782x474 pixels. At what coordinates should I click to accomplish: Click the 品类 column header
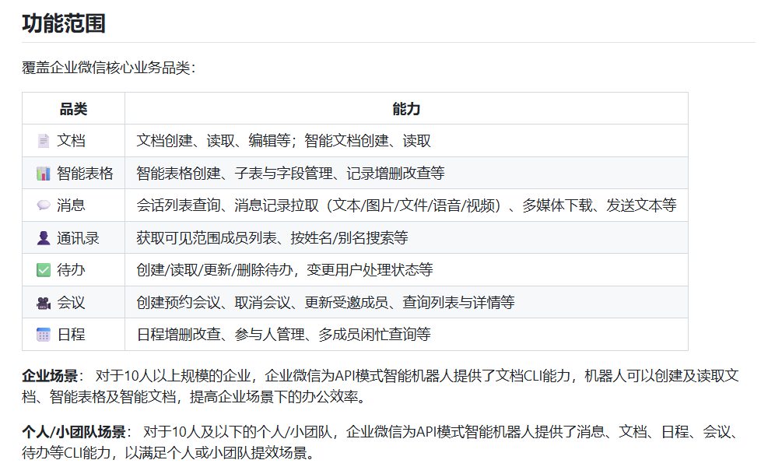click(x=73, y=109)
